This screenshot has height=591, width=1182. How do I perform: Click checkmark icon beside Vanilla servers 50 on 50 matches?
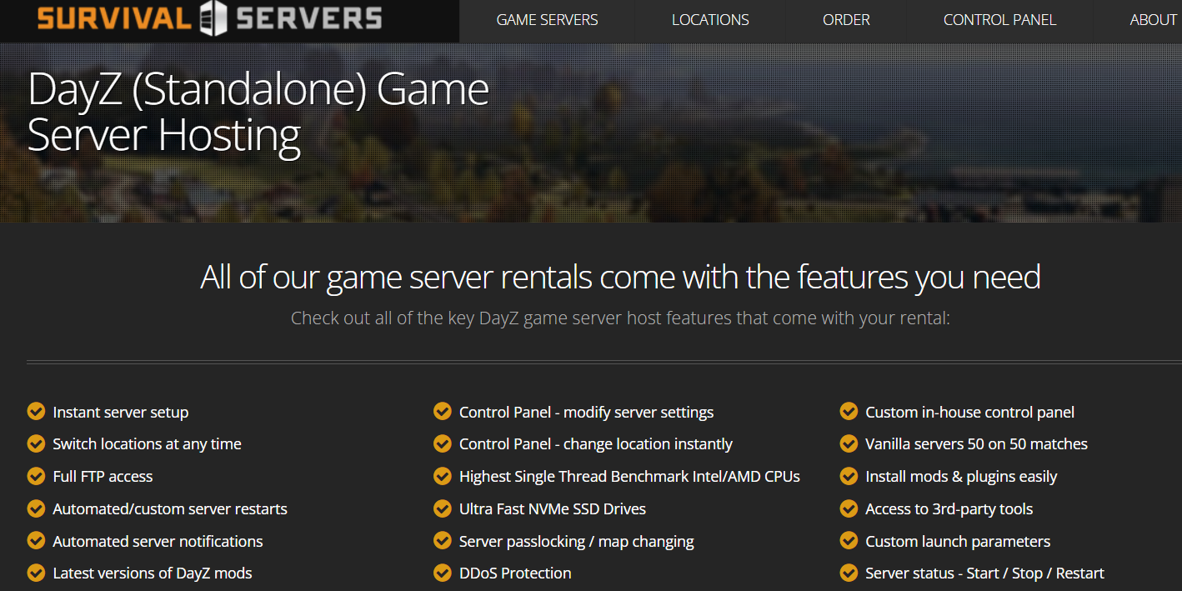pos(849,443)
